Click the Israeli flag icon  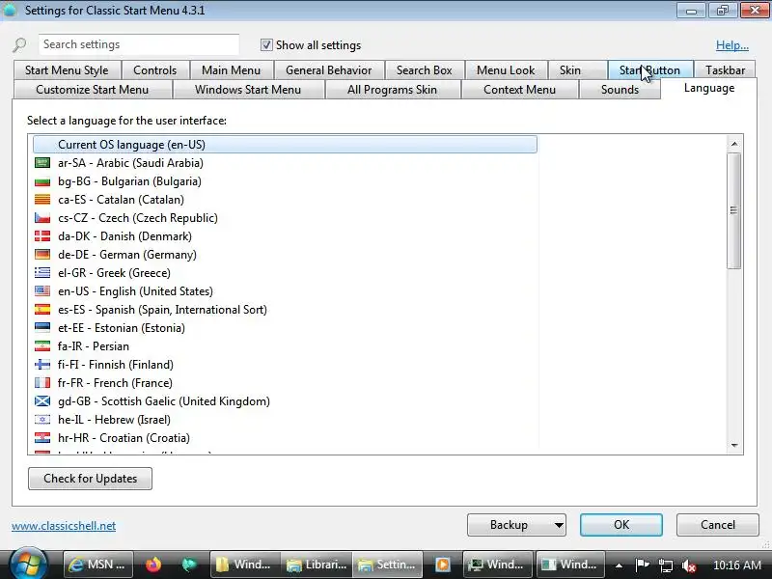42,420
